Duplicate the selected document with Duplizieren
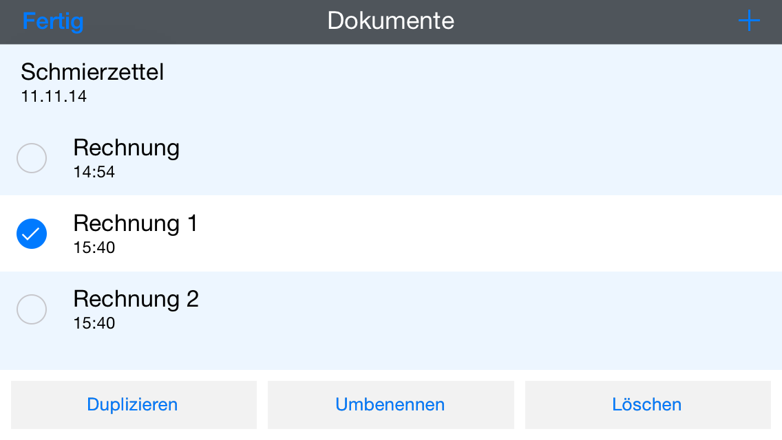Viewport: 782px width, 440px height. point(133,404)
